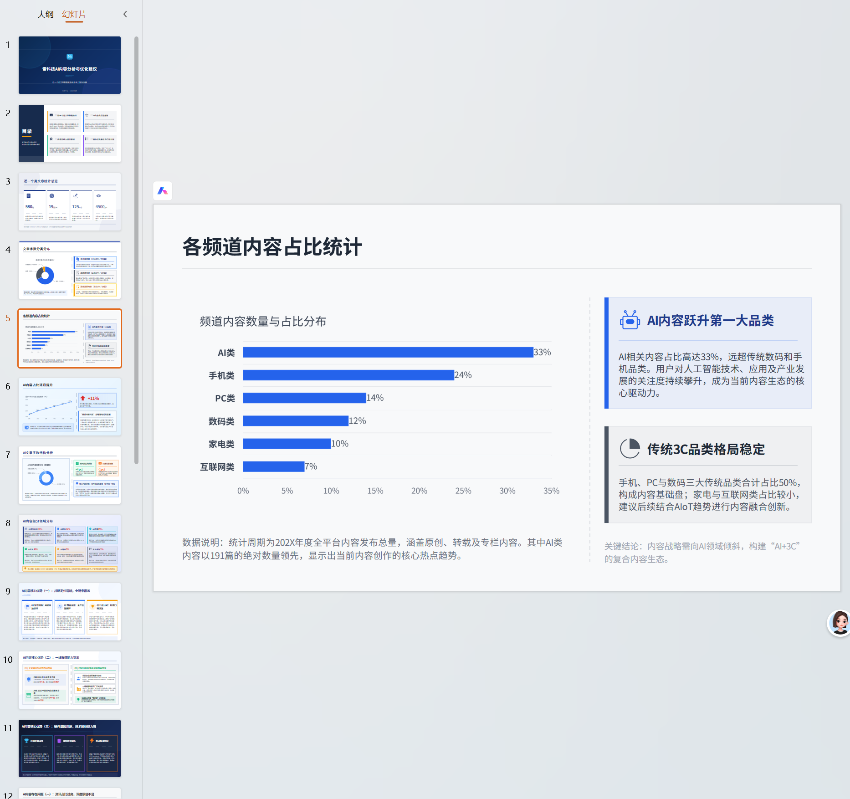Click the 手机类 24% bar
The width and height of the screenshot is (850, 799).
point(348,375)
